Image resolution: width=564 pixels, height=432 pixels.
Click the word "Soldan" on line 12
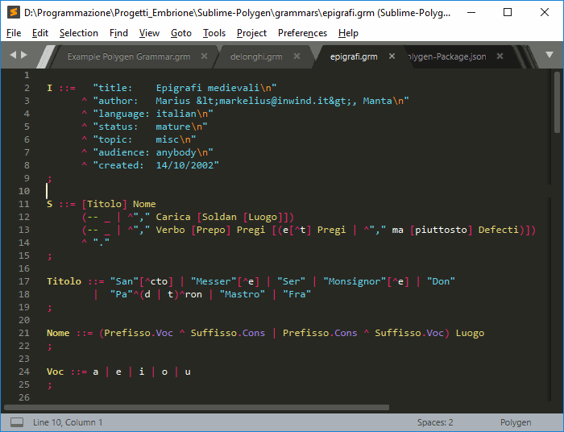(219, 217)
